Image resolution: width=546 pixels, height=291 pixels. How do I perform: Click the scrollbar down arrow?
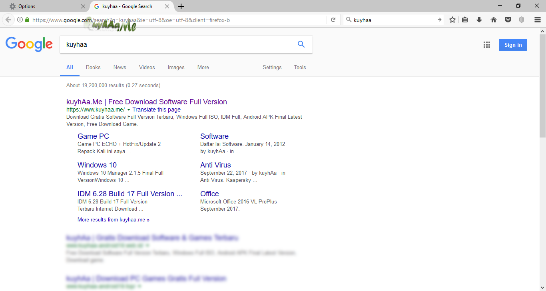coord(542,287)
